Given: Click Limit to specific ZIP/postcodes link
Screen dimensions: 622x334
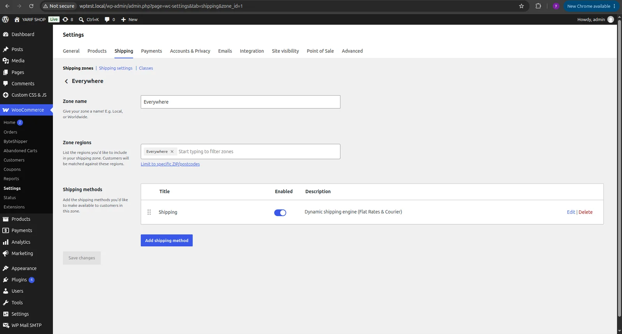Looking at the screenshot, I should click(170, 164).
